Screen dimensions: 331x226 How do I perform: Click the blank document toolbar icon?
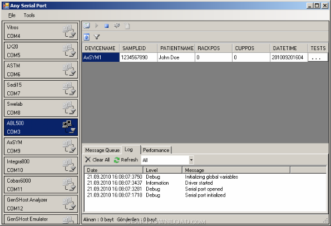point(127,26)
